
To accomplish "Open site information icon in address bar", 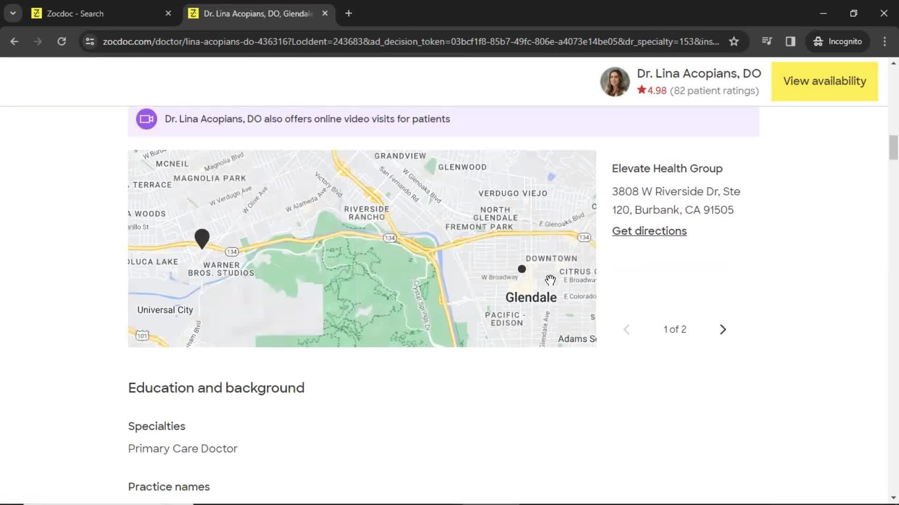I will point(90,41).
